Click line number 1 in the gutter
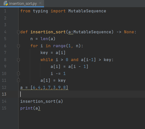This screenshot has height=129, width=145. click(5, 11)
